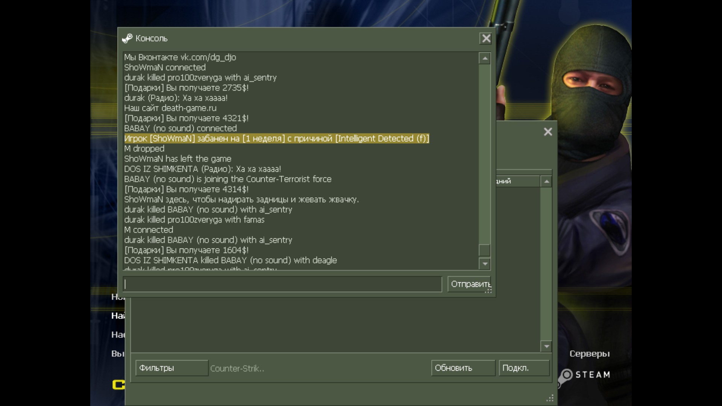Click server list scroll up arrow
This screenshot has width=722, height=406.
[546, 182]
